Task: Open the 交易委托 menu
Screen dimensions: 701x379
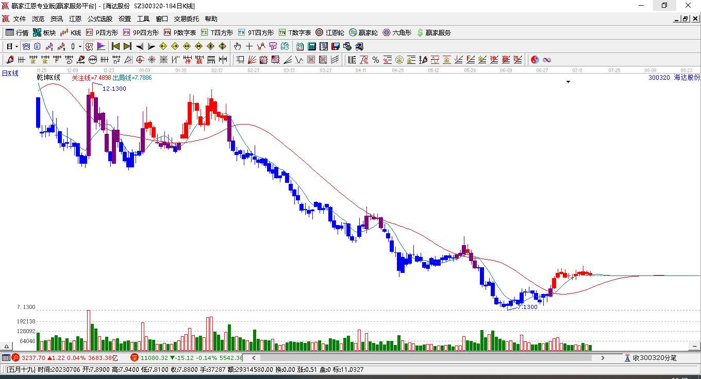Action: click(186, 19)
